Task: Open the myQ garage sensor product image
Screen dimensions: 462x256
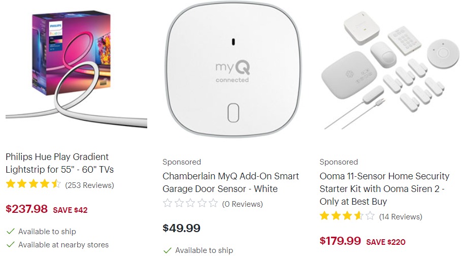Action: point(233,70)
